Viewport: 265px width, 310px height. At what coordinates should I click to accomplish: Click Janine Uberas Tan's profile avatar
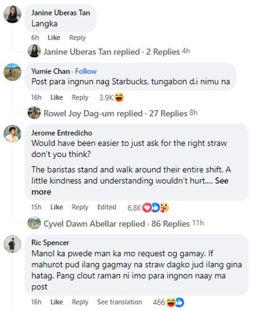[12, 15]
